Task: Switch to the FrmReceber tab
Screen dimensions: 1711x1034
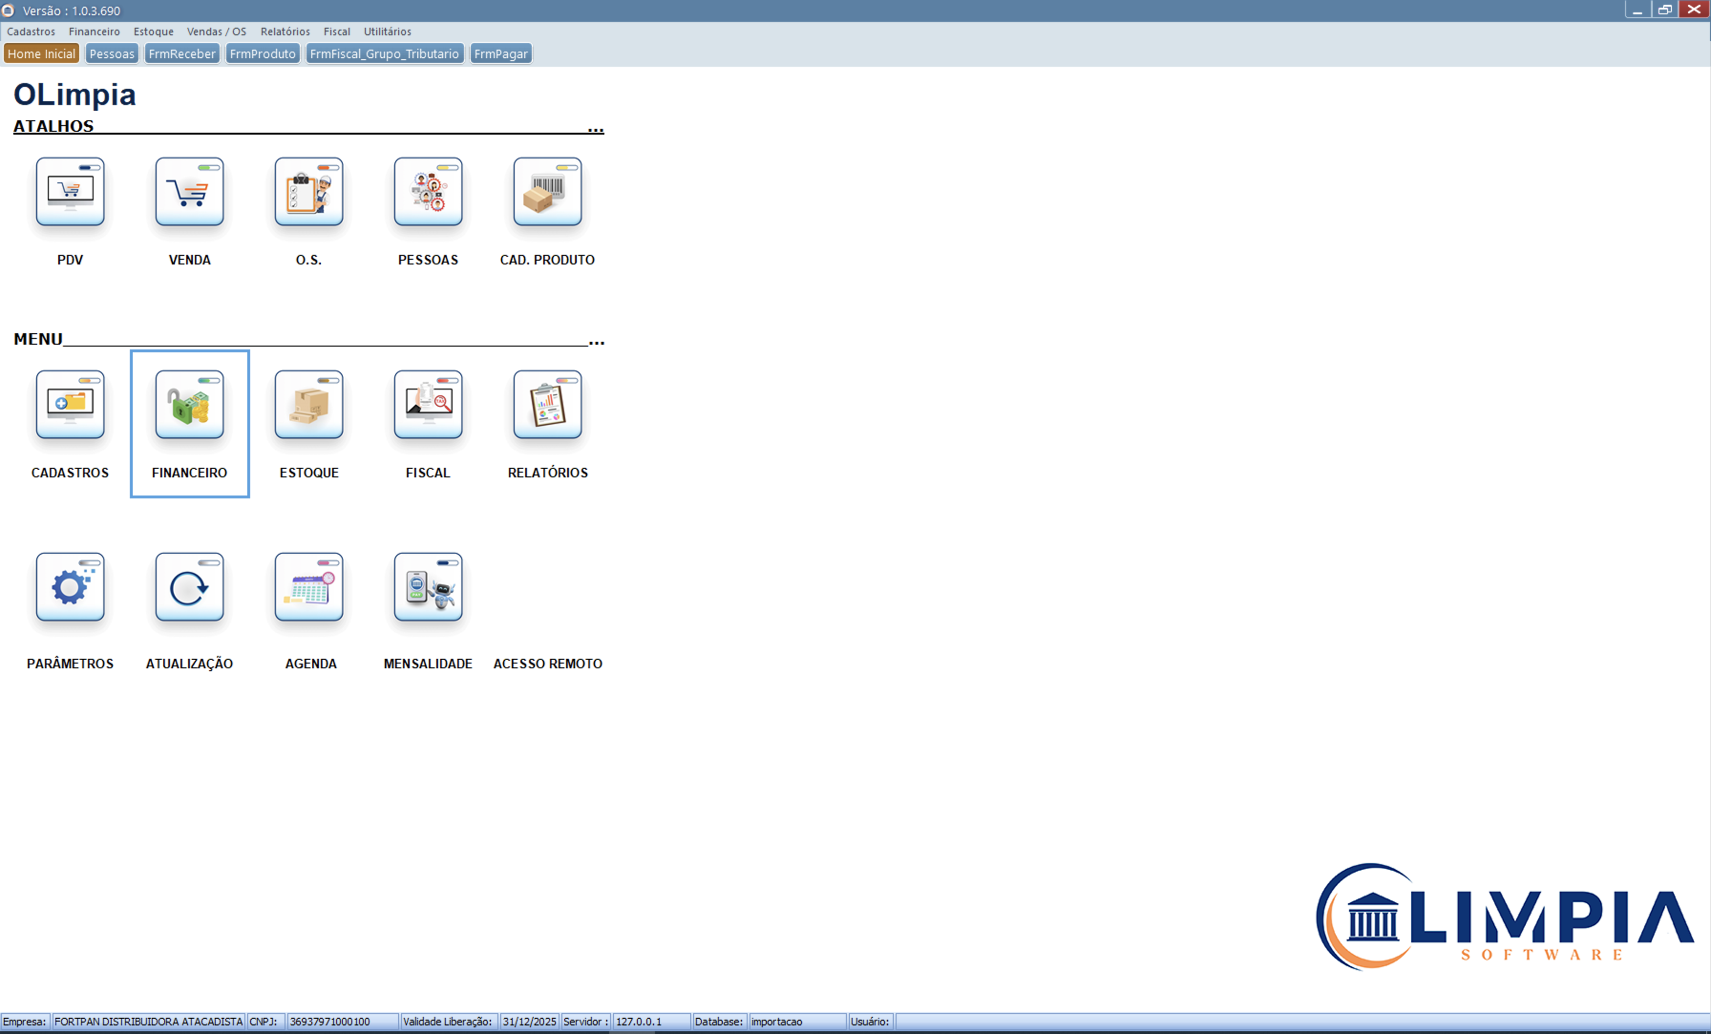Action: [x=182, y=53]
